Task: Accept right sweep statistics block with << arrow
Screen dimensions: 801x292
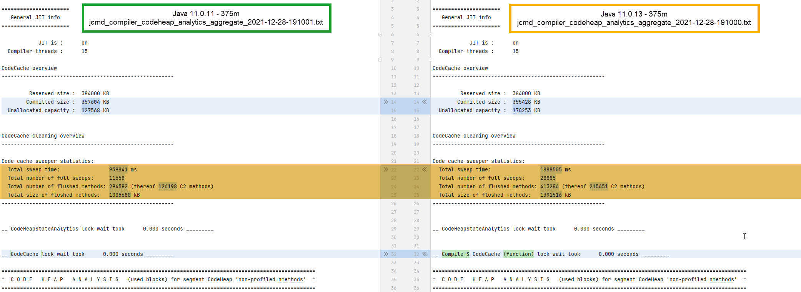Action: pos(425,169)
